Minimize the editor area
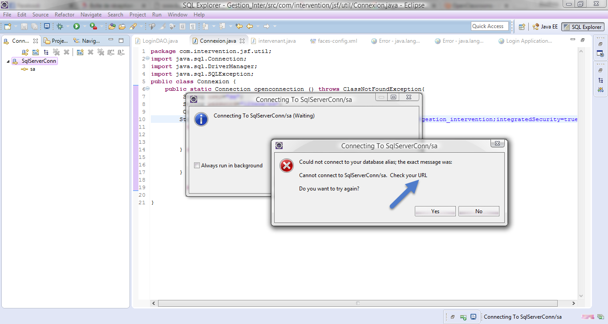This screenshot has width=608, height=324. coord(573,40)
